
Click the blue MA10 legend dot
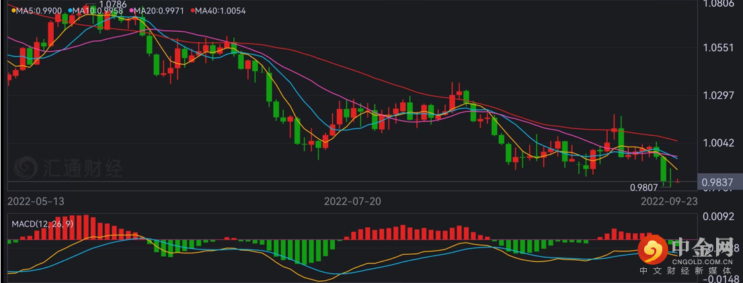pyautogui.click(x=70, y=11)
